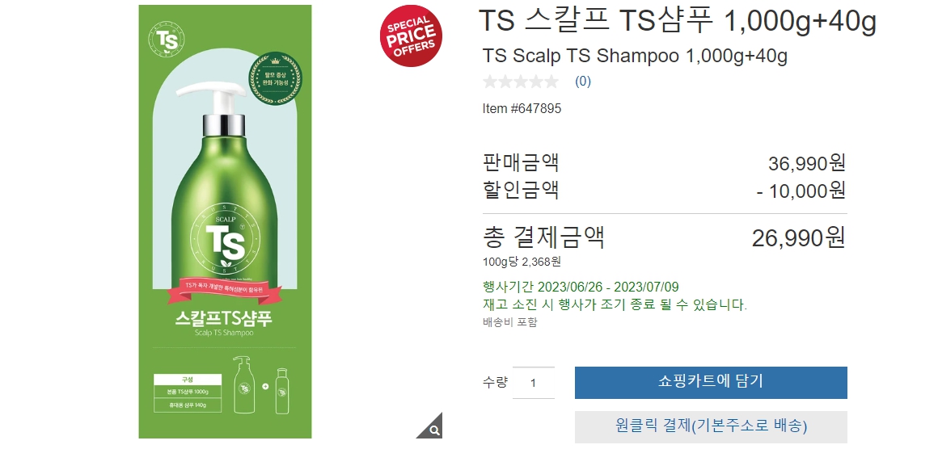Click the English subtitle TS Scalp TS Shampoo
The image size is (938, 449).
(635, 57)
